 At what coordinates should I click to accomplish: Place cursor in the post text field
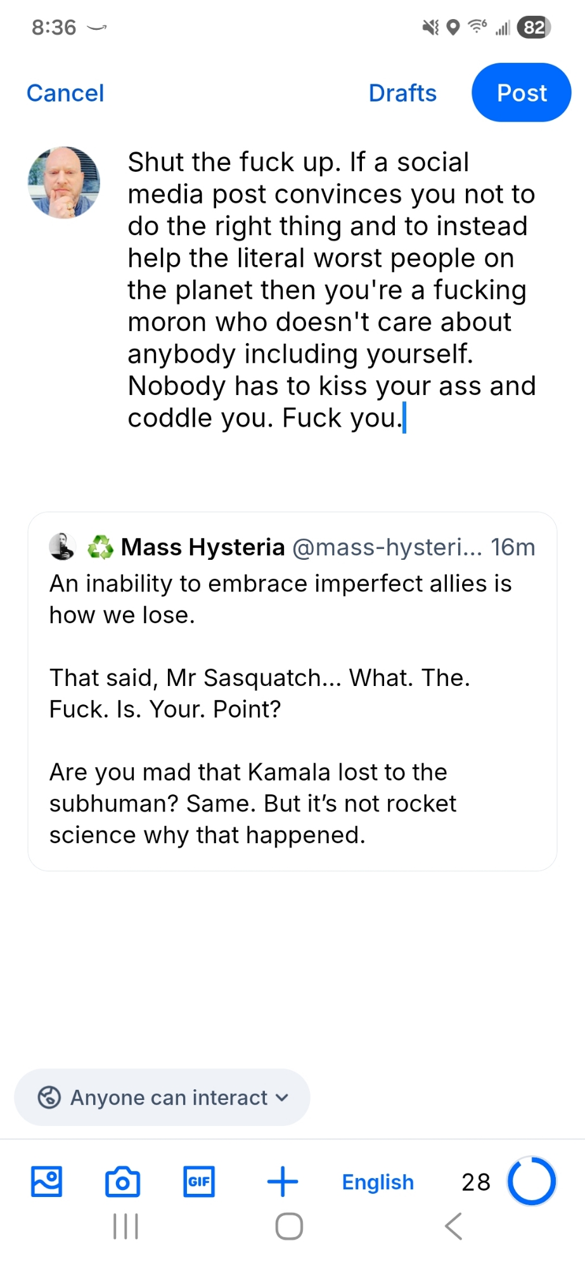click(x=331, y=290)
